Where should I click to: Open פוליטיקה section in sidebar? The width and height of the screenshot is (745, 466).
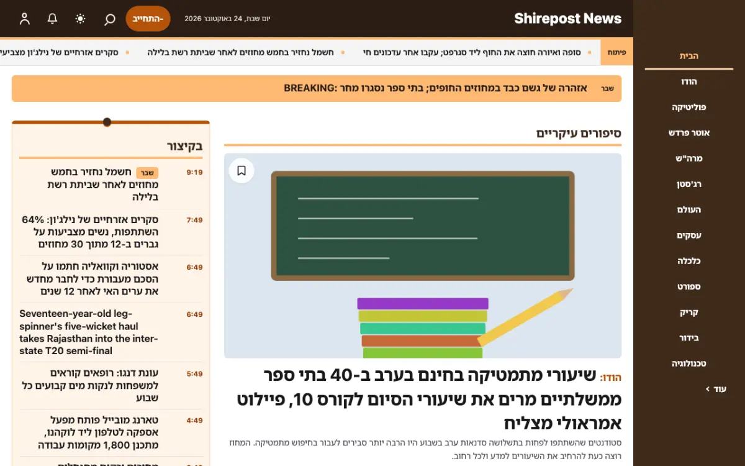pos(689,107)
